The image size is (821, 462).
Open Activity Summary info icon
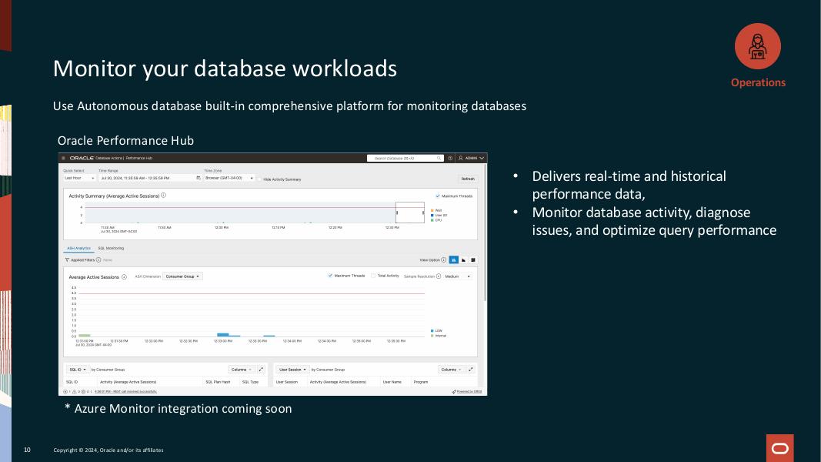click(163, 196)
